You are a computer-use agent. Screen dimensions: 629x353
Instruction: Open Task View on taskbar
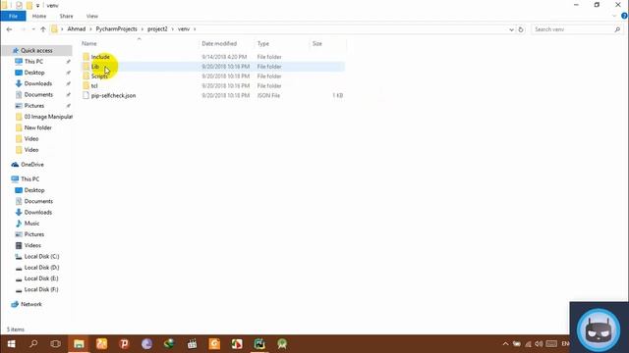(56, 344)
